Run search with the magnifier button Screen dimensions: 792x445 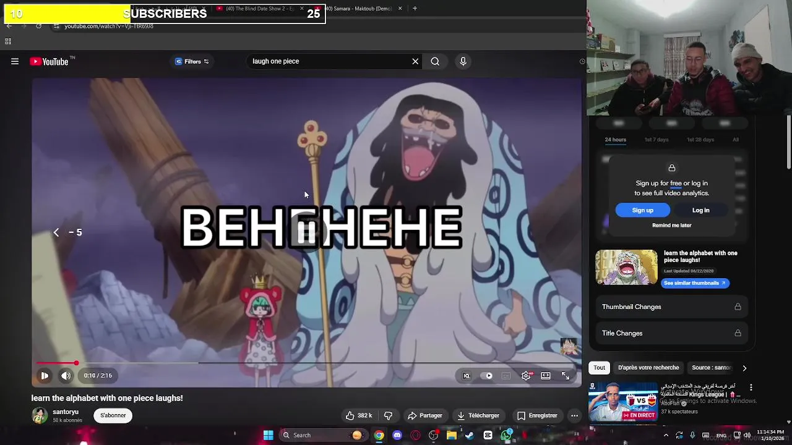click(x=435, y=61)
